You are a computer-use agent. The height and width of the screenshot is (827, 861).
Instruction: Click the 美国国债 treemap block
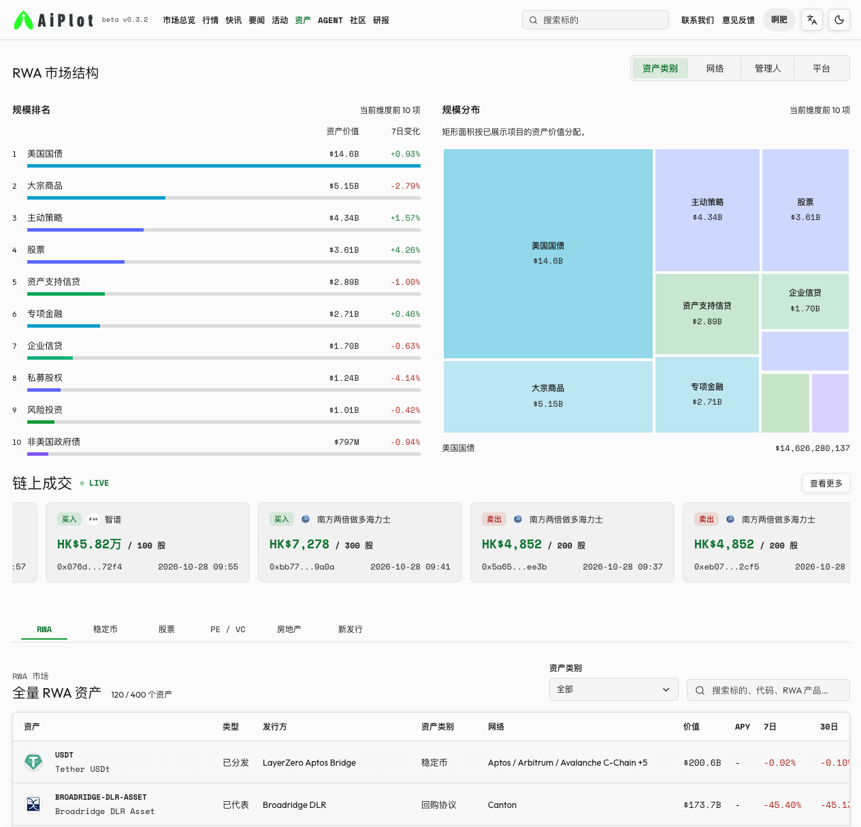click(548, 253)
